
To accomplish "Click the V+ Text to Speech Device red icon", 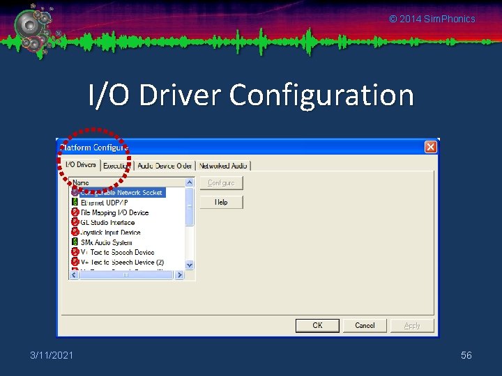I will (x=75, y=251).
